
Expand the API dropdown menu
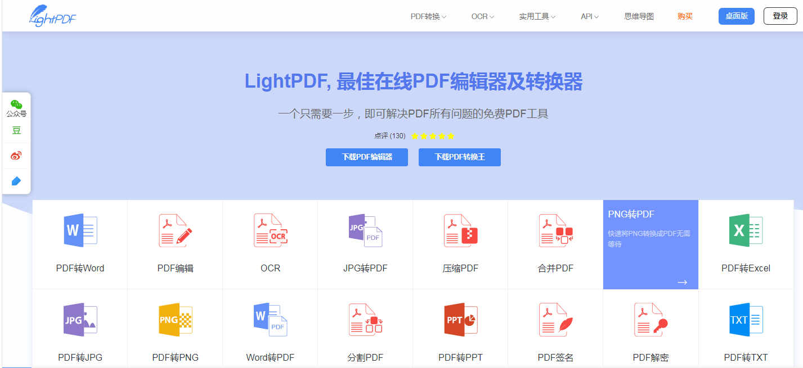pyautogui.click(x=590, y=16)
